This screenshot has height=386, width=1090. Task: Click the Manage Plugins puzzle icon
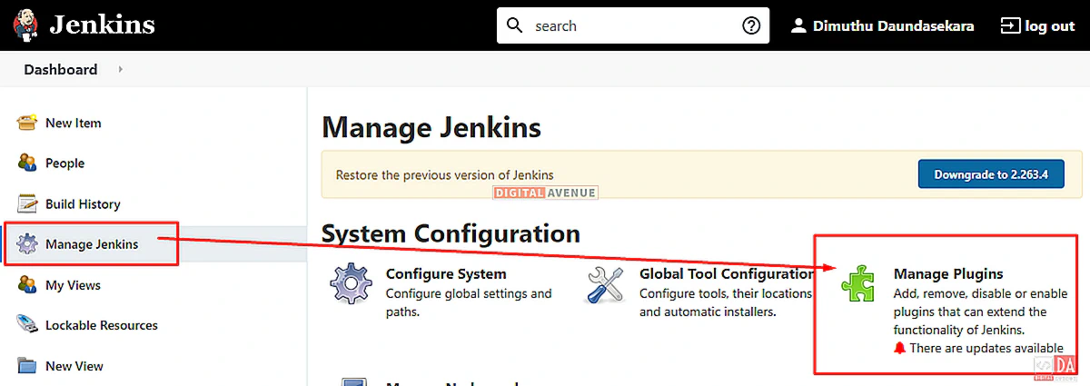pyautogui.click(x=858, y=283)
